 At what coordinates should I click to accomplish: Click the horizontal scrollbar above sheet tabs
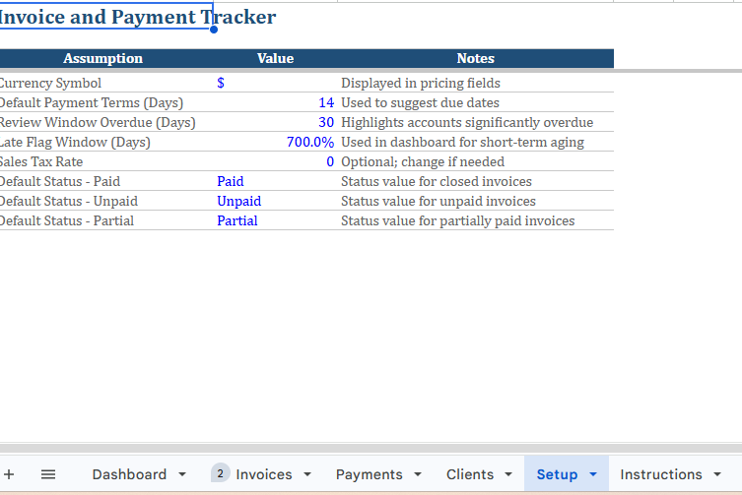tap(371, 448)
